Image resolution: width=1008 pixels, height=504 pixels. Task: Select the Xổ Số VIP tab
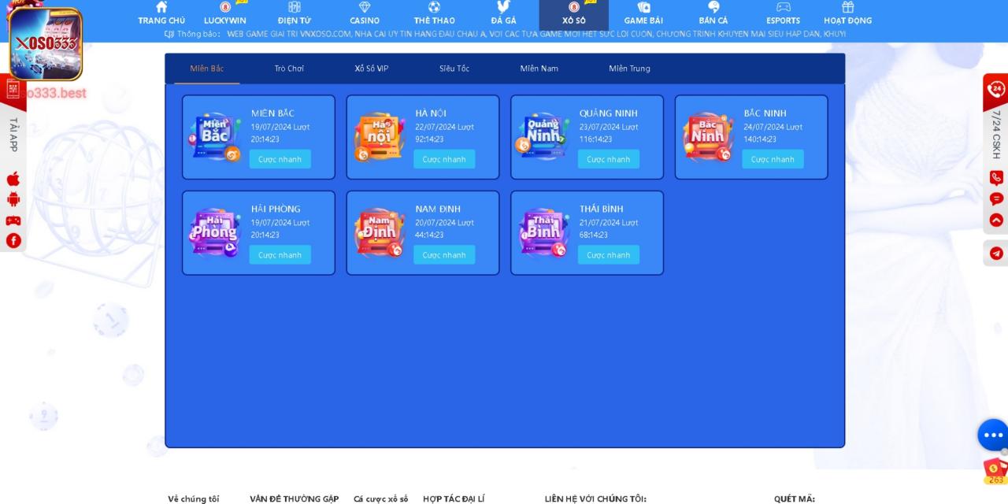[371, 69]
